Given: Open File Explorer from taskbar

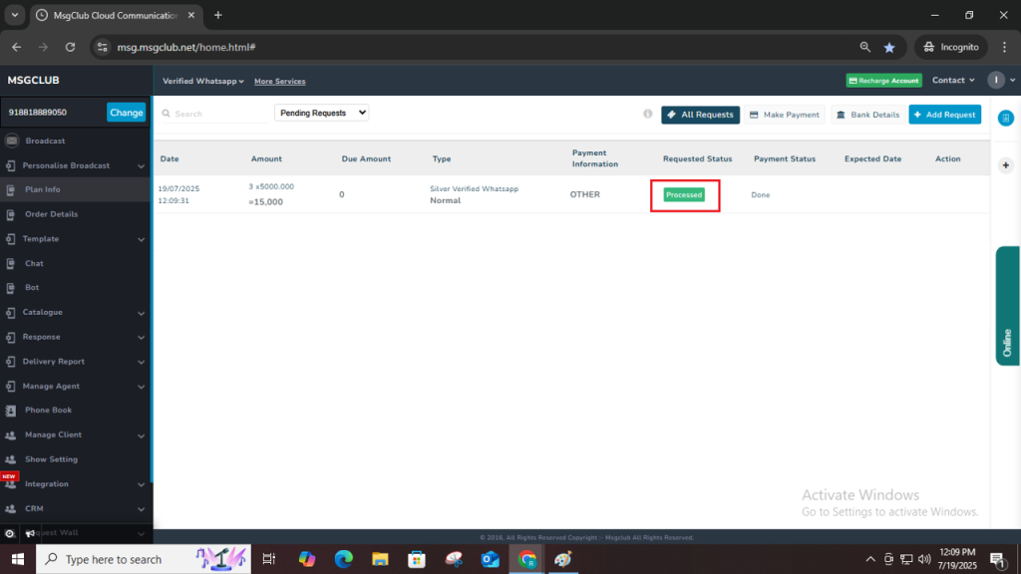Looking at the screenshot, I should tap(380, 559).
